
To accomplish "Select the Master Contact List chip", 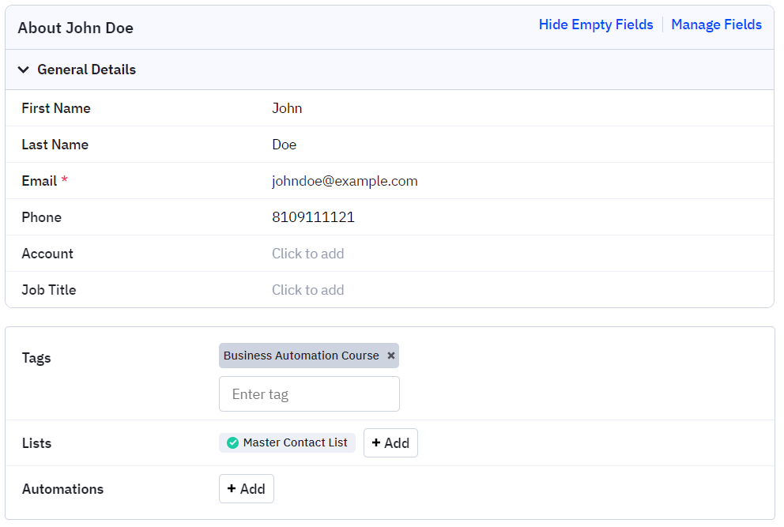I will click(295, 443).
